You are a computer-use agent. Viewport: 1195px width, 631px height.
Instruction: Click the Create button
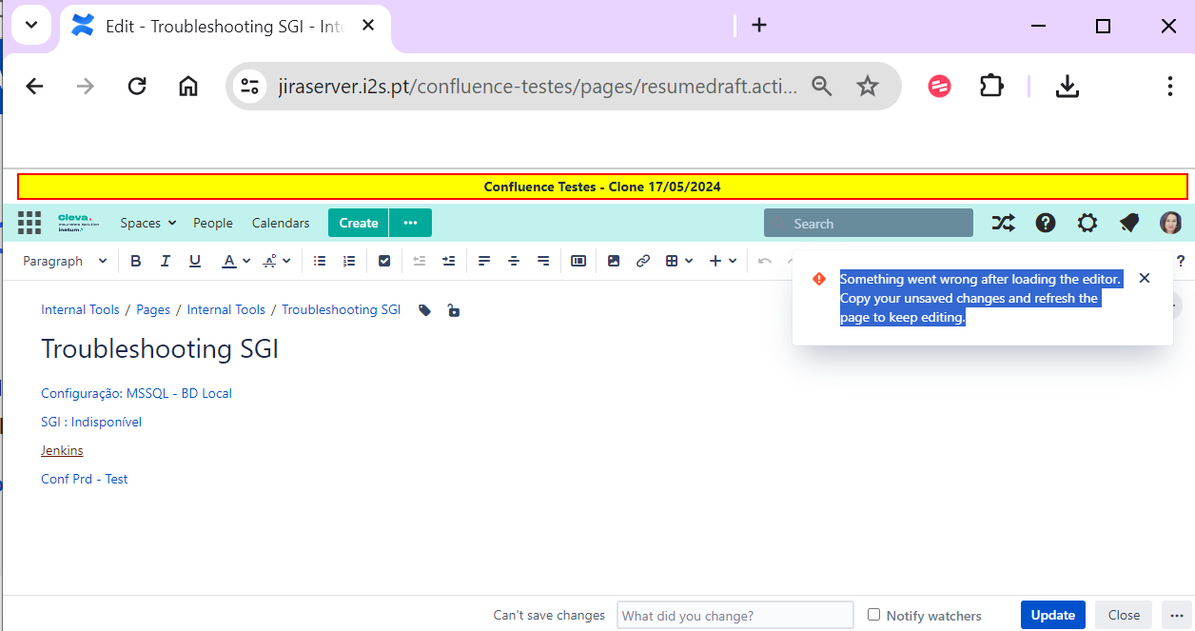359,223
